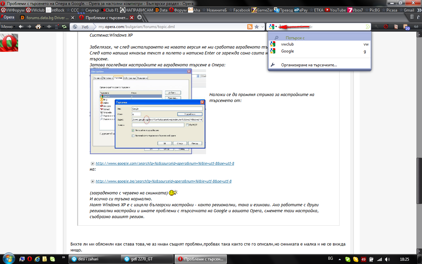Select vwclub from the search engine list
422x264 pixels.
287,44
